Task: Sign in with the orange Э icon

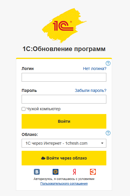Action: click(x=93, y=172)
